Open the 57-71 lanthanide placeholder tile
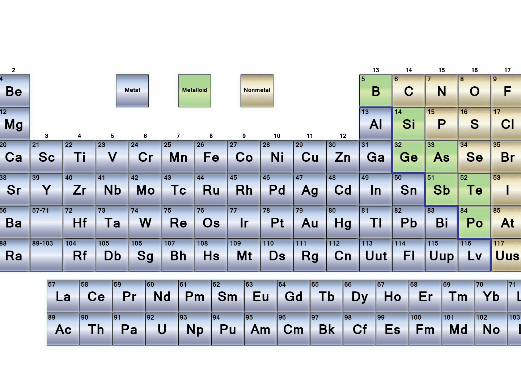 pyautogui.click(x=46, y=222)
